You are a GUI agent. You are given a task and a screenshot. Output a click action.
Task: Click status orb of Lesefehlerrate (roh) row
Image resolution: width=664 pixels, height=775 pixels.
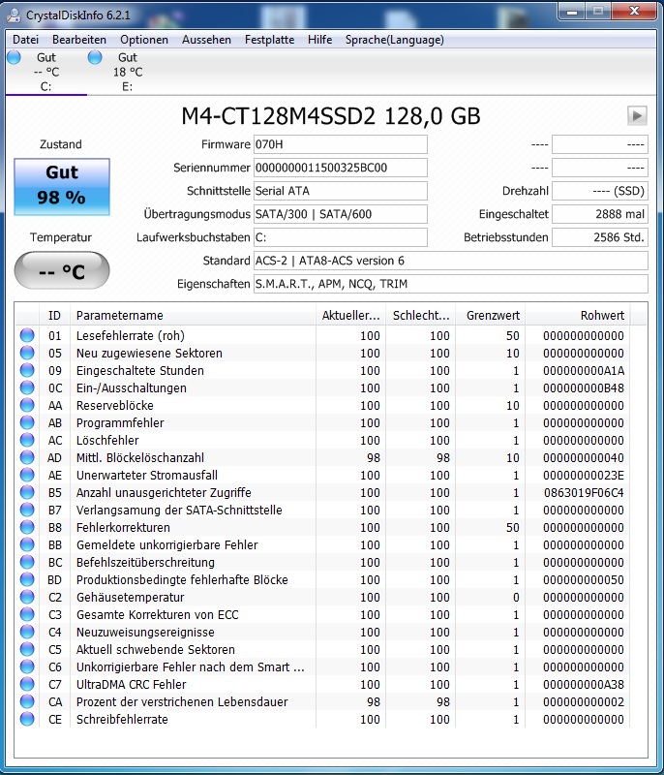(27, 335)
